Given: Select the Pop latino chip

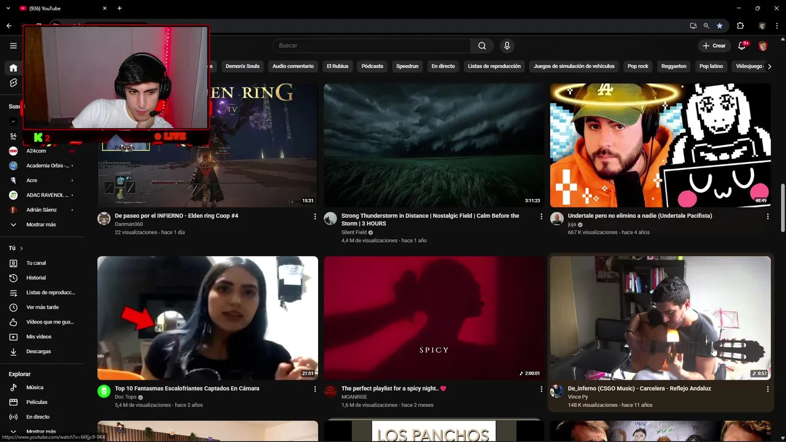Looking at the screenshot, I should 711,66.
